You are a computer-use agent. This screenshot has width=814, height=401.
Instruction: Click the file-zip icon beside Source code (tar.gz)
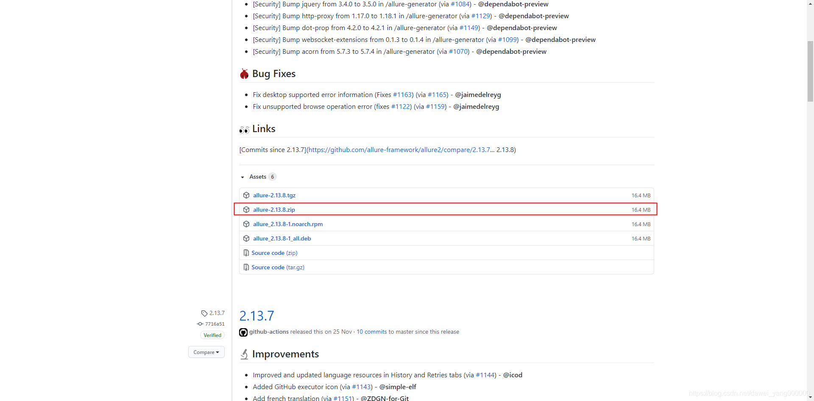click(246, 267)
